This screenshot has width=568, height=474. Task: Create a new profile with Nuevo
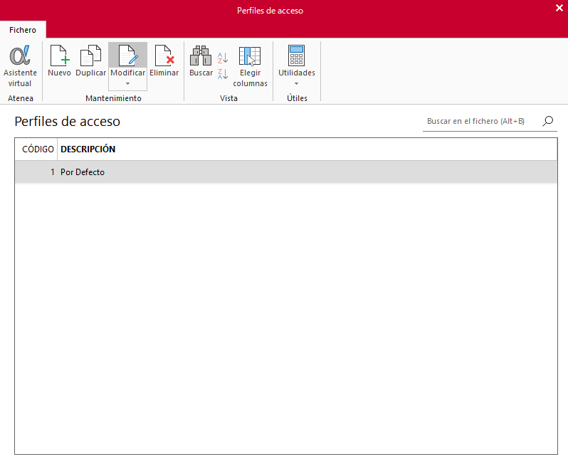click(x=59, y=56)
